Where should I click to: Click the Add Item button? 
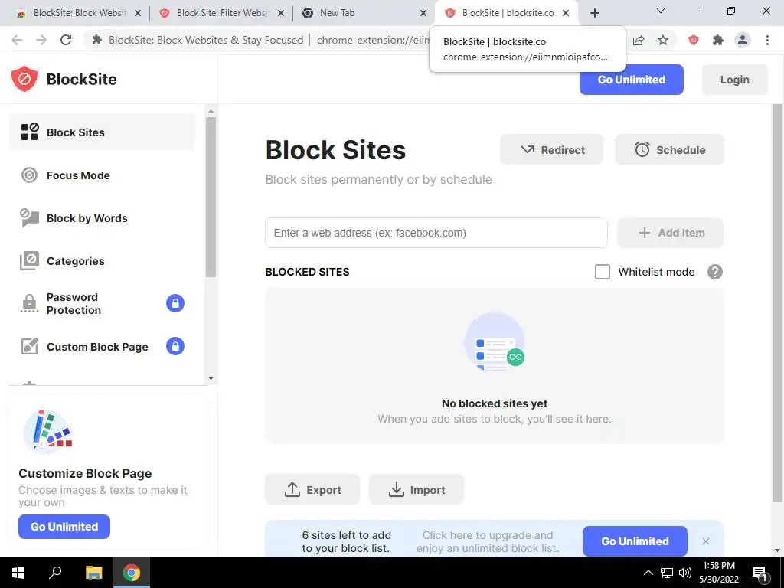point(670,233)
